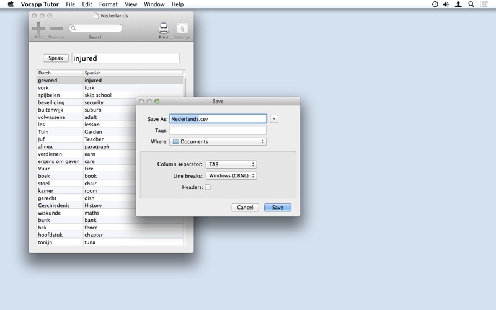The width and height of the screenshot is (496, 310).
Task: Click the Speak button
Action: [x=56, y=58]
